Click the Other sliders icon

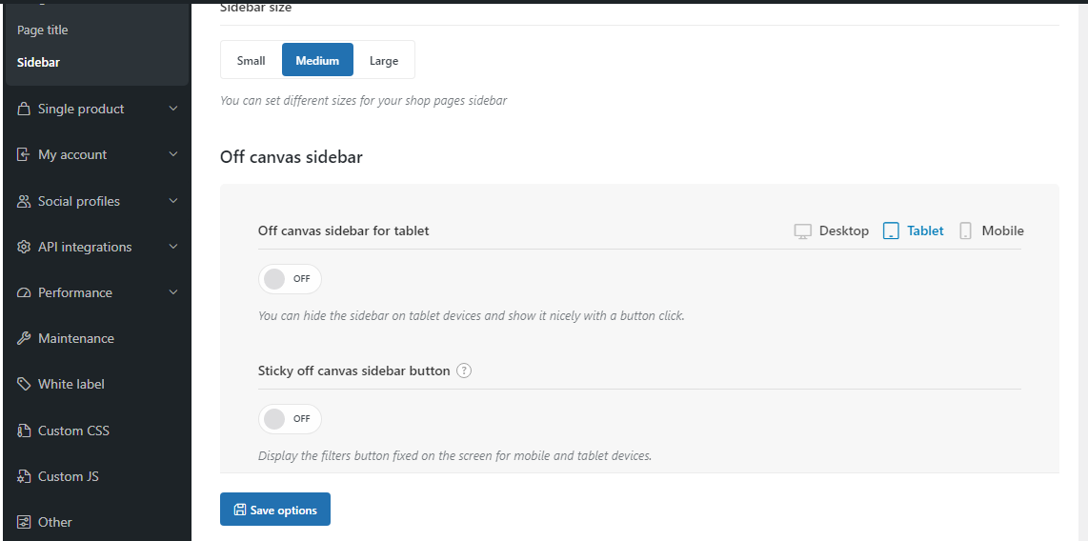pos(24,522)
